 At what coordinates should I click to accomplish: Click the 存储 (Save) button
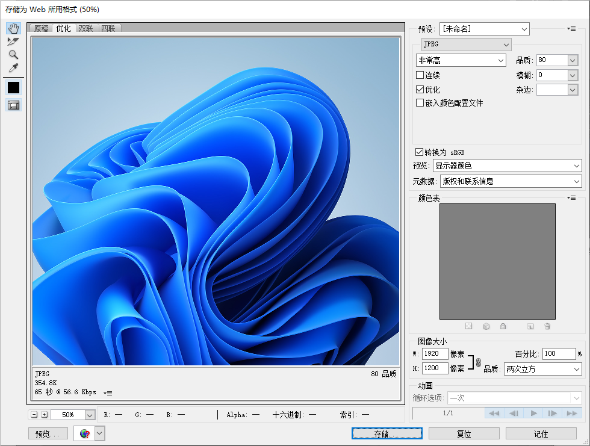(387, 433)
